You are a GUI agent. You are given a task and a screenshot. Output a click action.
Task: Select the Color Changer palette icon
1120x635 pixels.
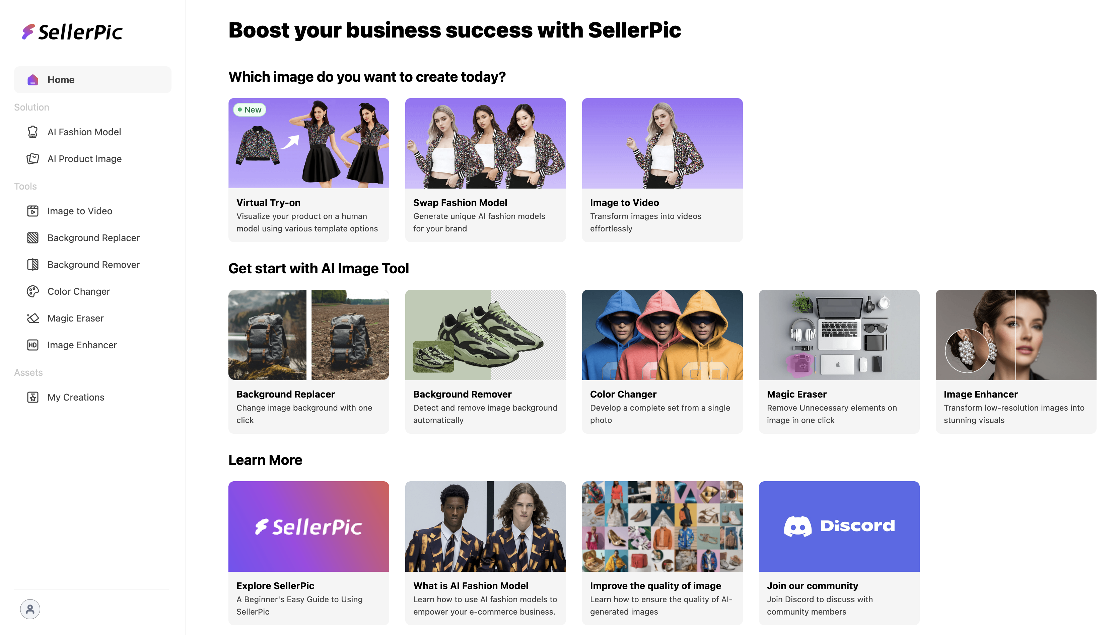33,291
